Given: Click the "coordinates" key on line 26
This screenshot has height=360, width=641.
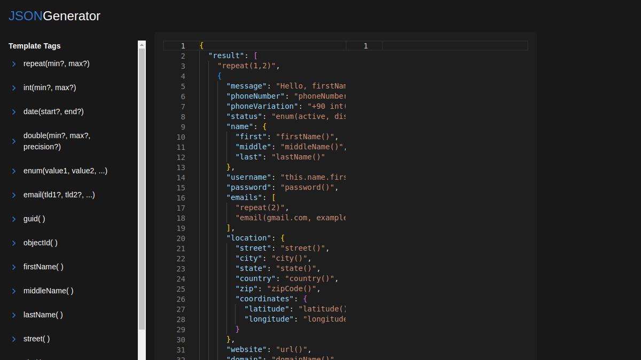Looking at the screenshot, I should [265, 299].
